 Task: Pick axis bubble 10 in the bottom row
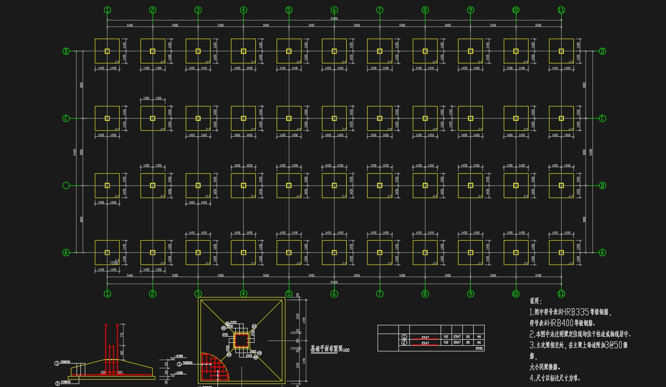[x=516, y=294]
